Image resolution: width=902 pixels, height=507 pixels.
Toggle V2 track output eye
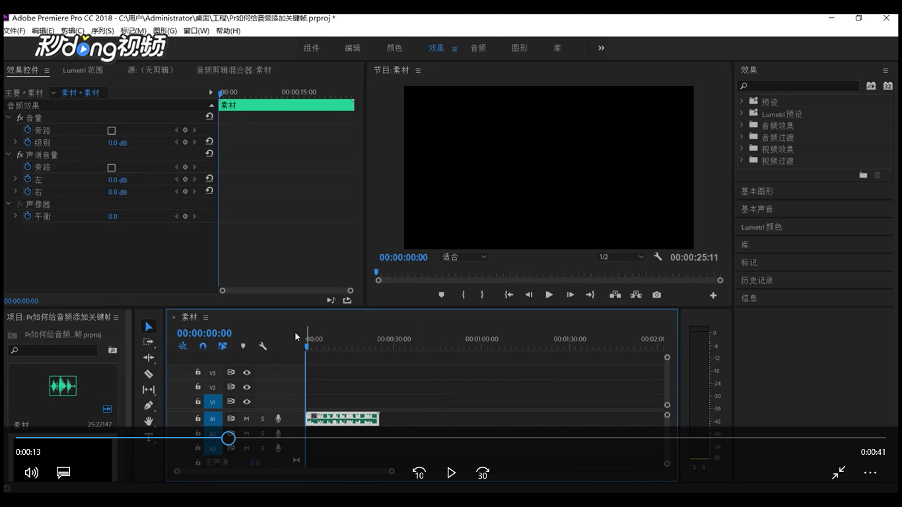tap(246, 387)
